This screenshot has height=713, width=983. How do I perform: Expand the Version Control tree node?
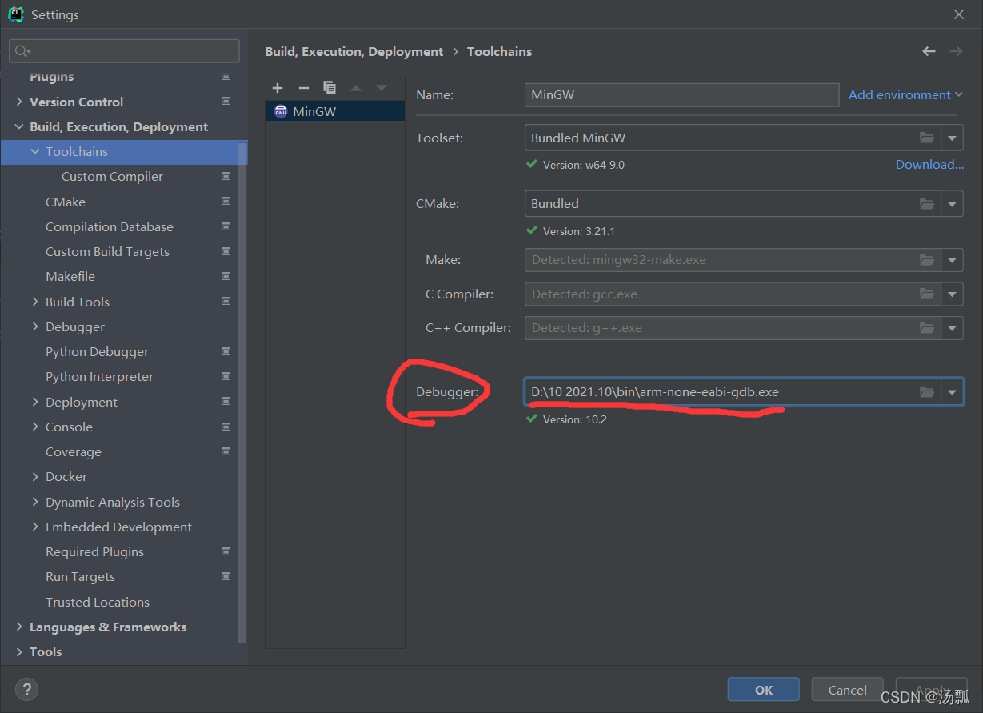coord(19,102)
